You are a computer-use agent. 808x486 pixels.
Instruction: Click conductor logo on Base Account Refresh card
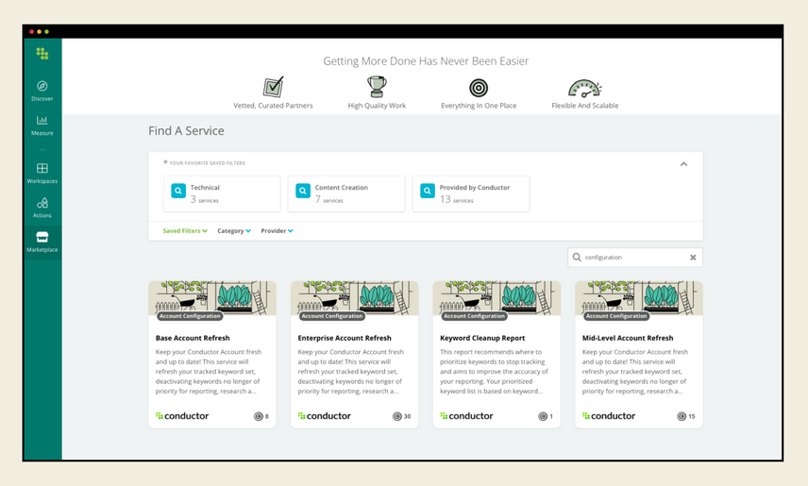click(182, 416)
